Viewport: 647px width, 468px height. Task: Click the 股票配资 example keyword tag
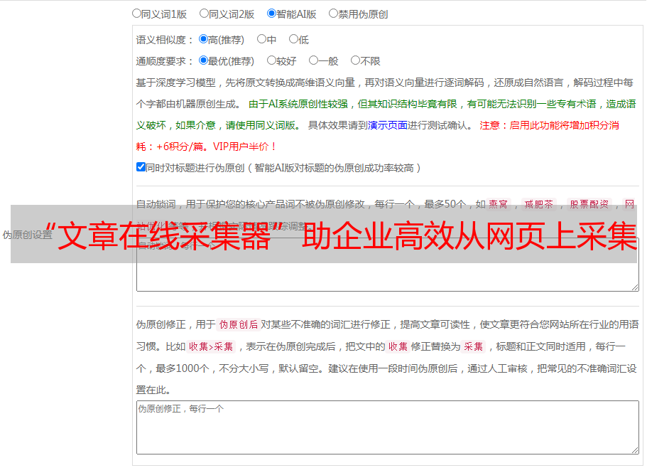589,204
